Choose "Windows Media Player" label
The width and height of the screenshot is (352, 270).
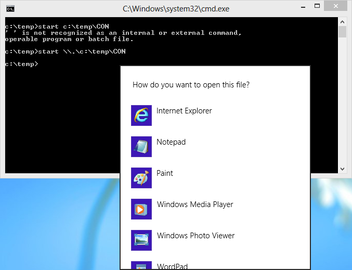click(x=195, y=204)
